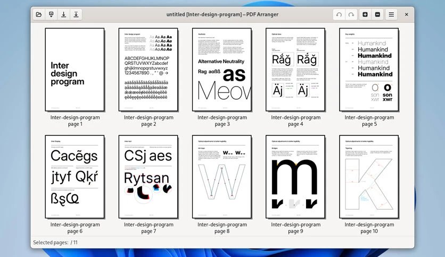Click the Save As icon
445x257 pixels.
pyautogui.click(x=76, y=14)
